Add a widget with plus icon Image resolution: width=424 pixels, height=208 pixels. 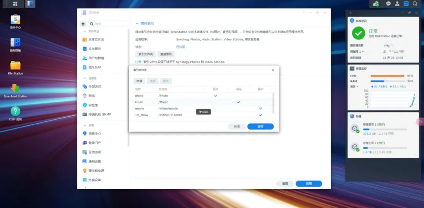coord(350,13)
